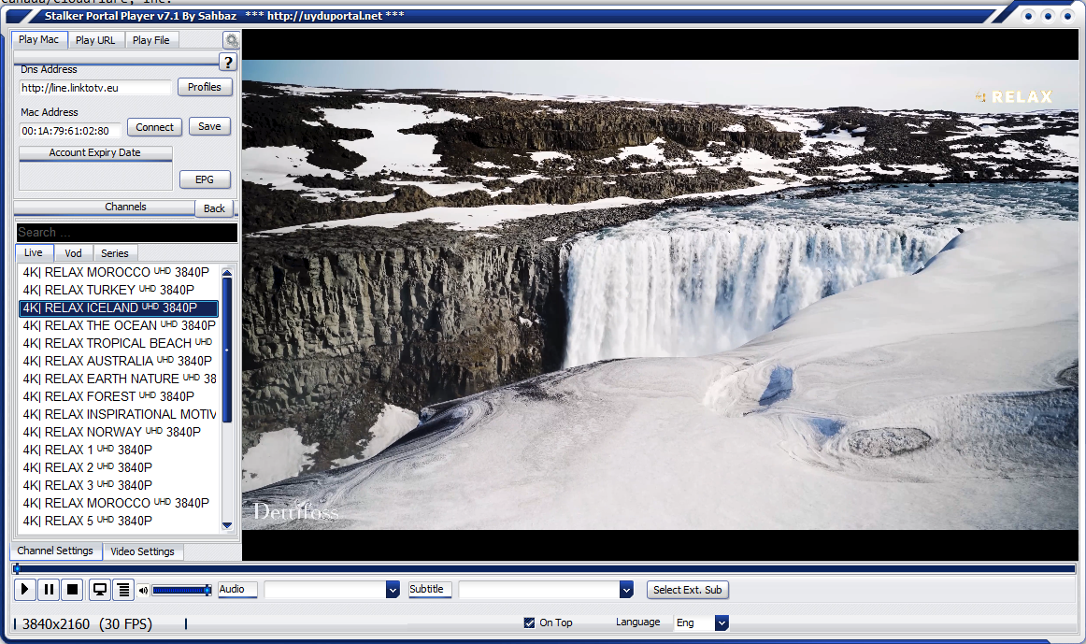This screenshot has width=1086, height=644.
Task: Click the list lines icon beside monitor
Action: [x=122, y=590]
